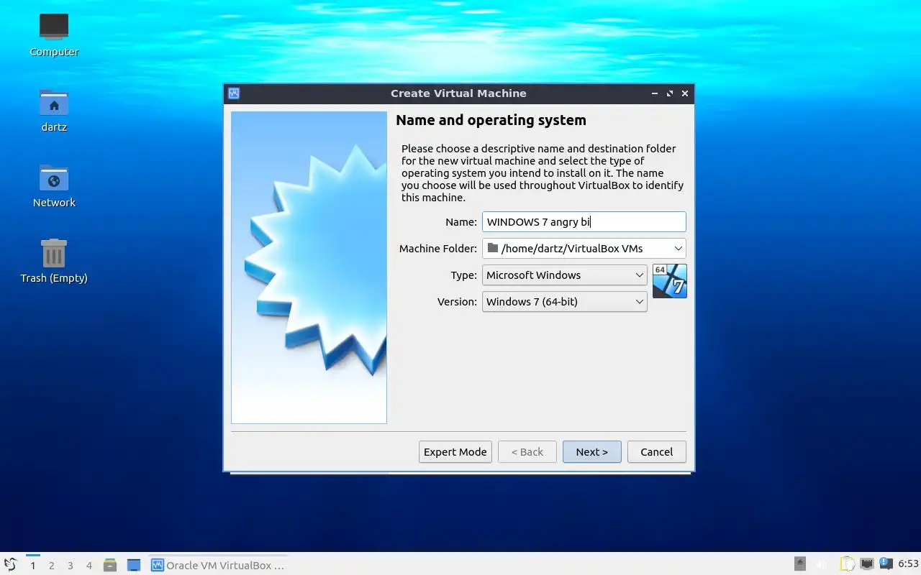Image resolution: width=921 pixels, height=575 pixels.
Task: Switch to workspace 4 in taskbar
Action: [x=89, y=565]
